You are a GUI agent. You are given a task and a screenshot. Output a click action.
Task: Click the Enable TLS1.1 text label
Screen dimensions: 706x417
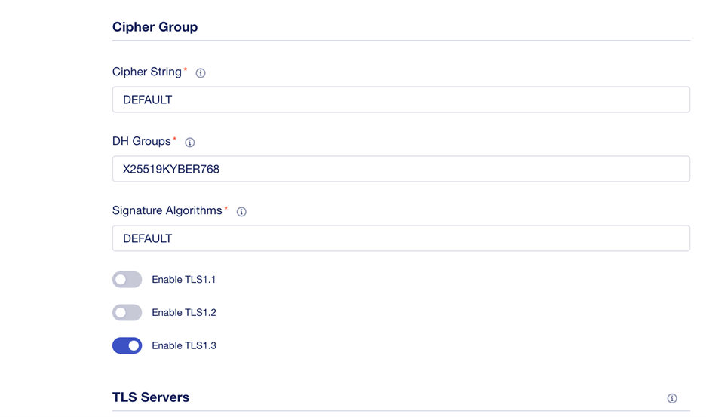pos(184,280)
